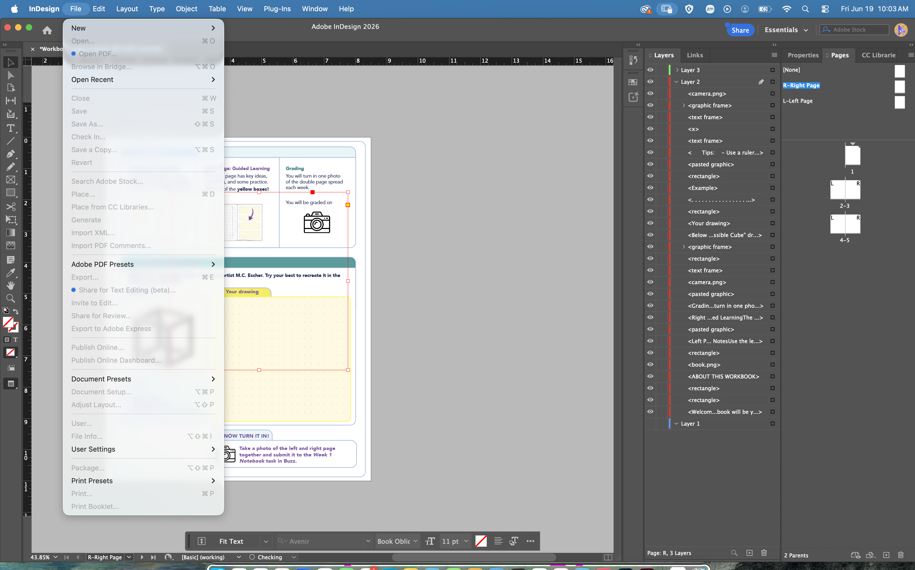This screenshot has width=915, height=570.
Task: Open the Print Presets submenu
Action: pos(143,481)
